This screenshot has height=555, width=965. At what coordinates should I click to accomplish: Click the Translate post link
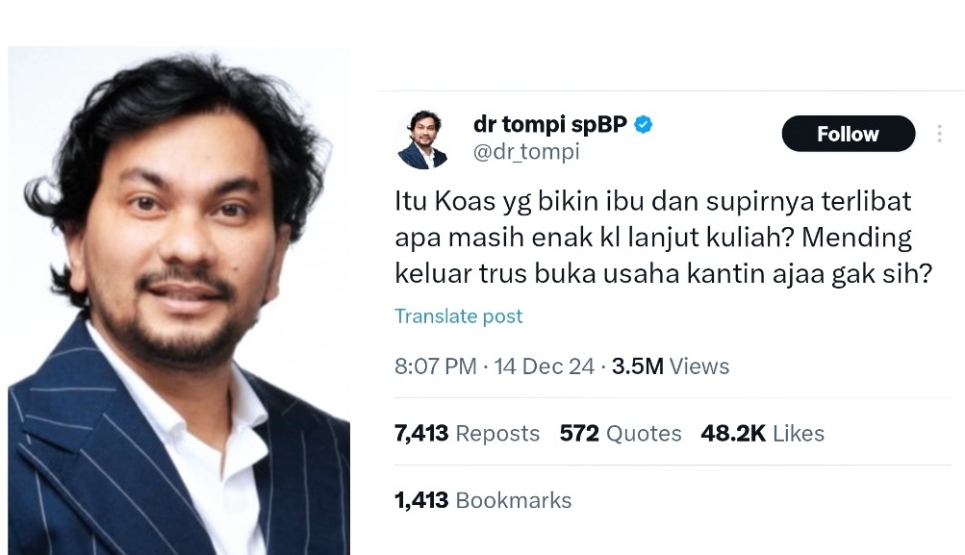click(x=459, y=315)
